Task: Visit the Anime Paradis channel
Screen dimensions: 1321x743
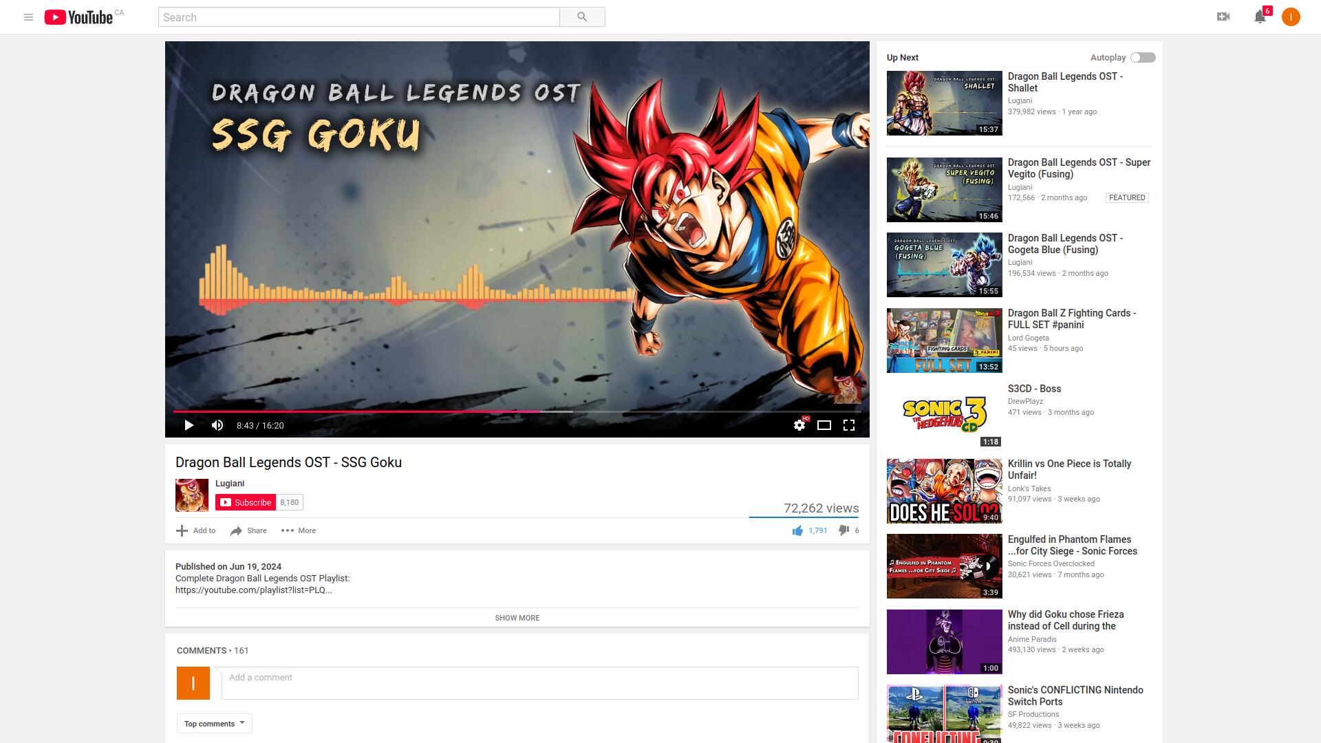Action: coord(1032,639)
